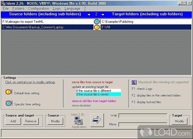The image size is (193, 139).
Task: Click Modify in the Source group
Action: pos(55,121)
